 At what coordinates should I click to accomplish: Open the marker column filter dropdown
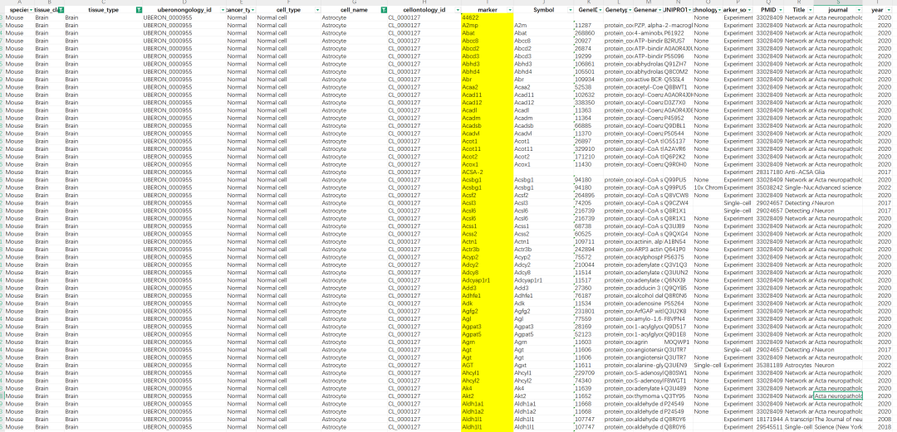click(509, 11)
